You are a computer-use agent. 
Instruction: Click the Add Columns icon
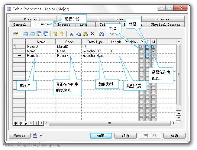tap(39, 34)
